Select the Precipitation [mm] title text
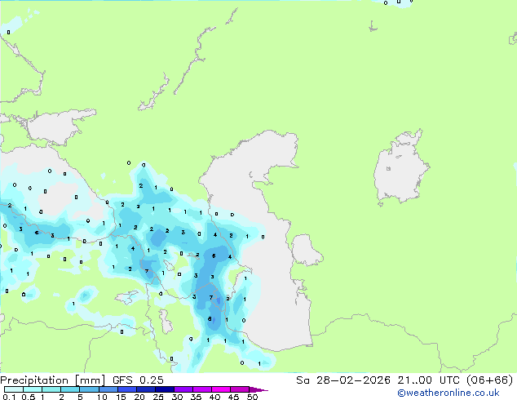The height and width of the screenshot is (400, 517). pyautogui.click(x=52, y=380)
